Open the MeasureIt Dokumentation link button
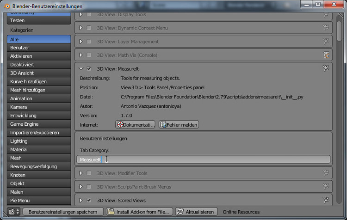Viewport: 347px width, 220px height. [x=135, y=125]
